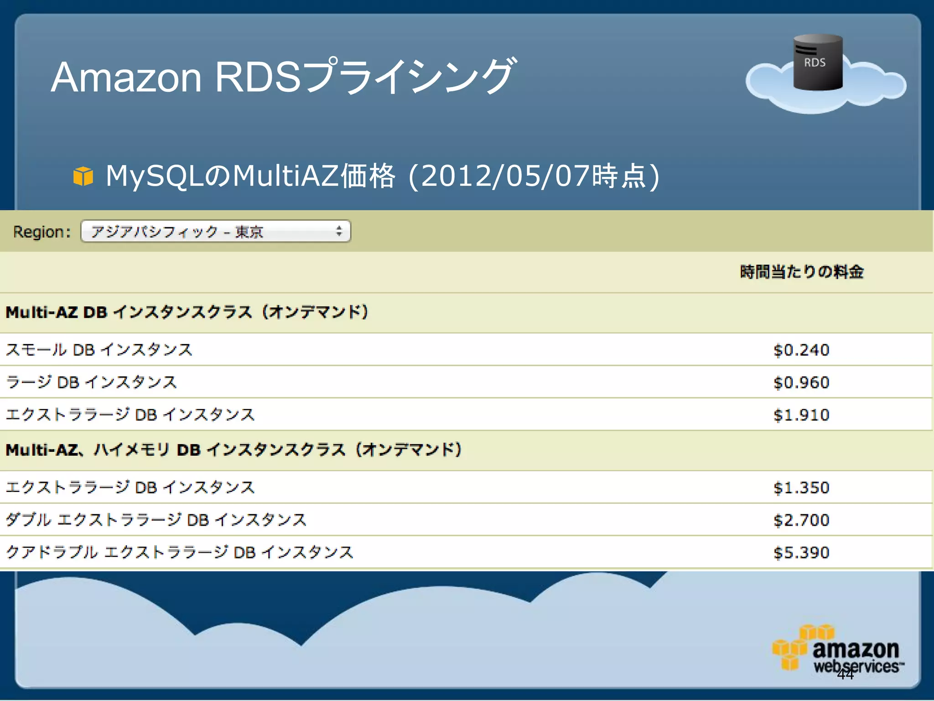Click the 時間当たりの料金 column header
Viewport: 934px width, 701px height.
802,272
